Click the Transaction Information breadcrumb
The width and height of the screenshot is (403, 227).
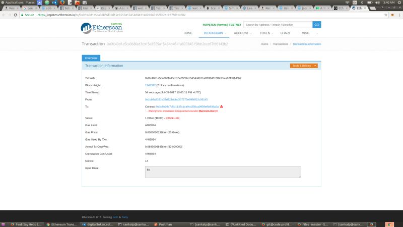307,44
